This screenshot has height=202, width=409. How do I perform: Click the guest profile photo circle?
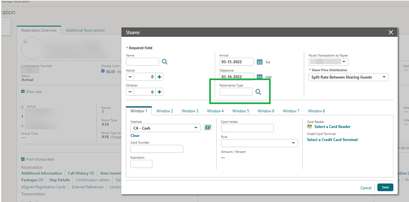click(x=32, y=49)
